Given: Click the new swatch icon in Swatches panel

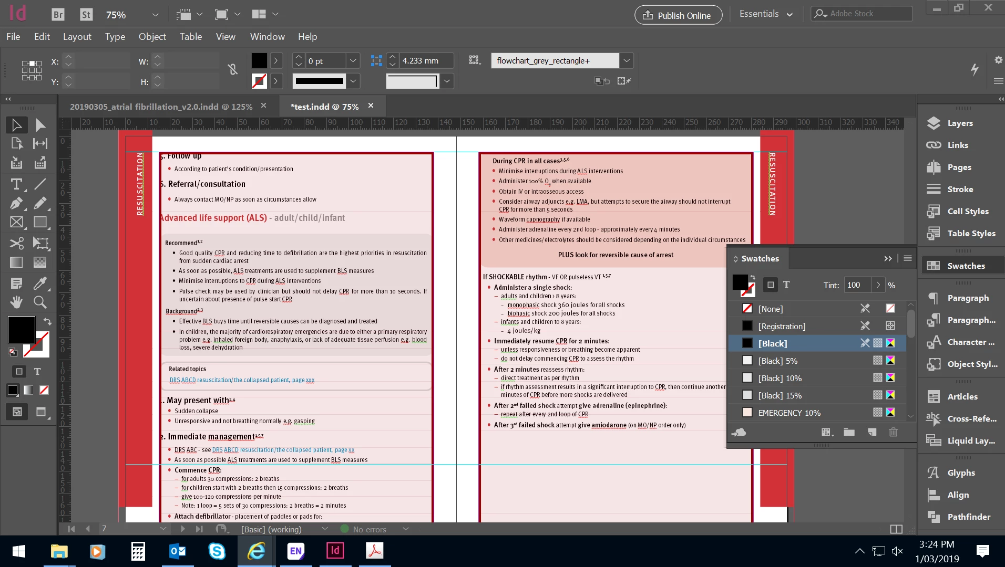Looking at the screenshot, I should (x=872, y=432).
